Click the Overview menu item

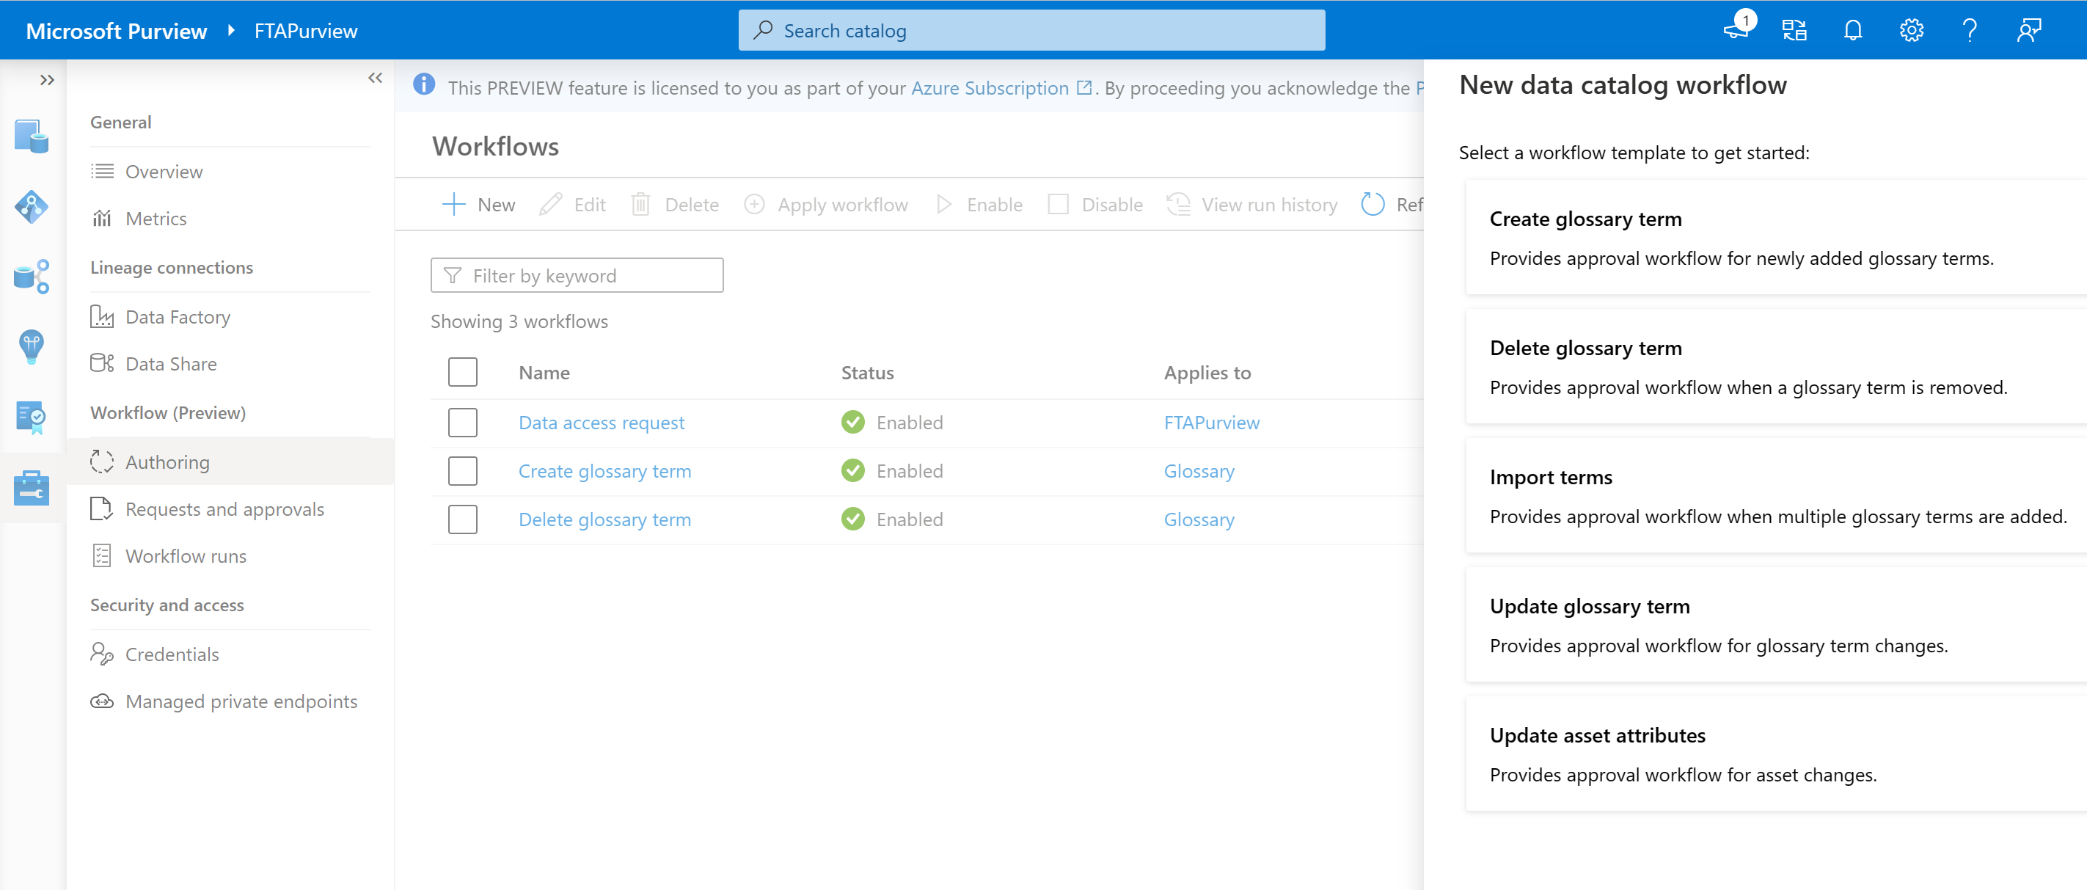(x=162, y=170)
